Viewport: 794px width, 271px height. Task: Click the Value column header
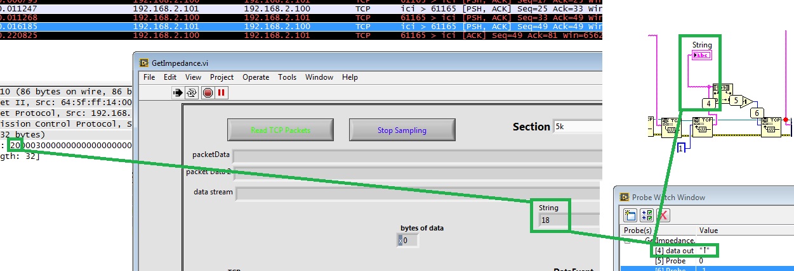(x=744, y=230)
